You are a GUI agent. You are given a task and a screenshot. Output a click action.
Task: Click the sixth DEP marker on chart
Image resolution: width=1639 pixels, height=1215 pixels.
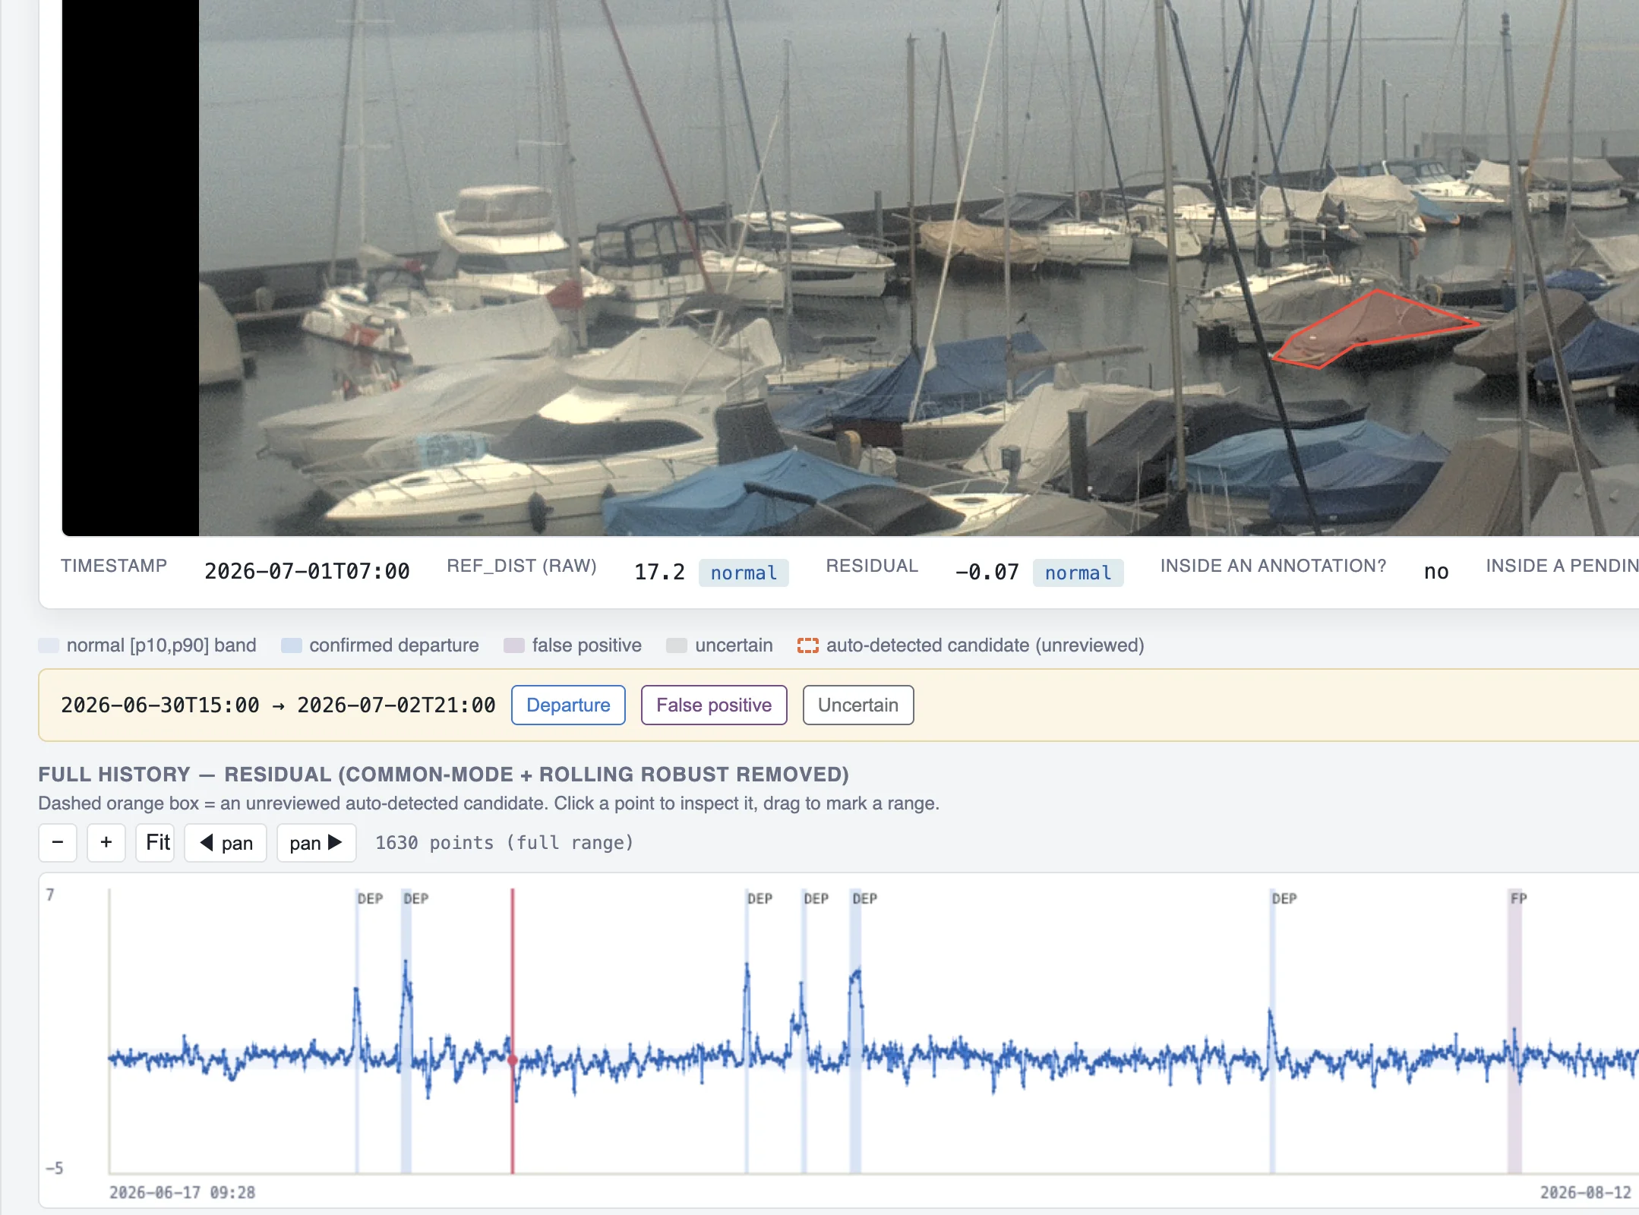[x=1284, y=898]
